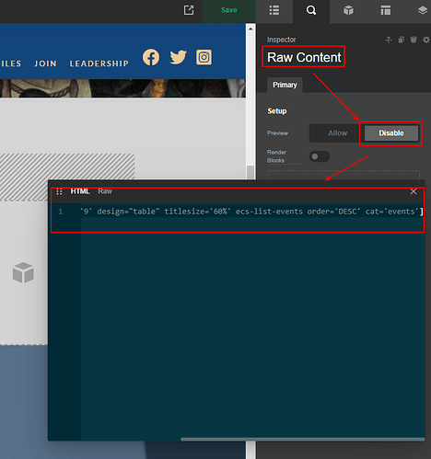The image size is (431, 459).
Task: Set Preview to Disable
Action: point(391,133)
